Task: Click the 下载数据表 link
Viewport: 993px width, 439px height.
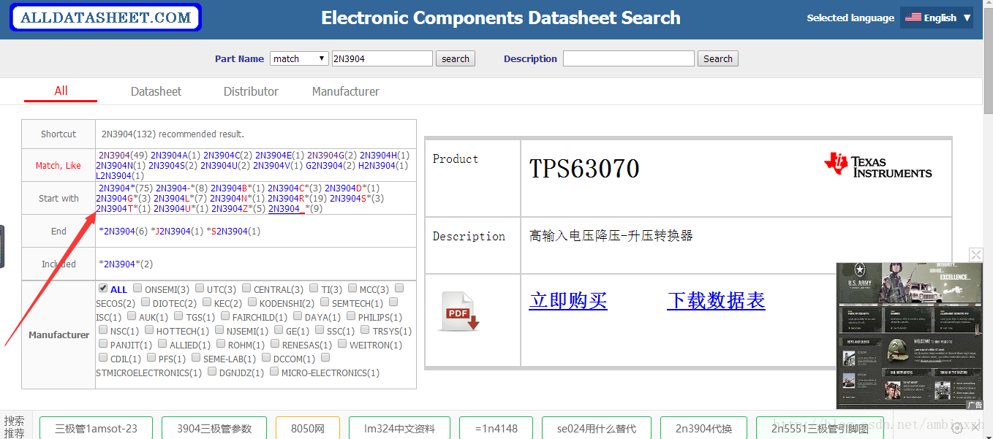Action: pos(716,300)
